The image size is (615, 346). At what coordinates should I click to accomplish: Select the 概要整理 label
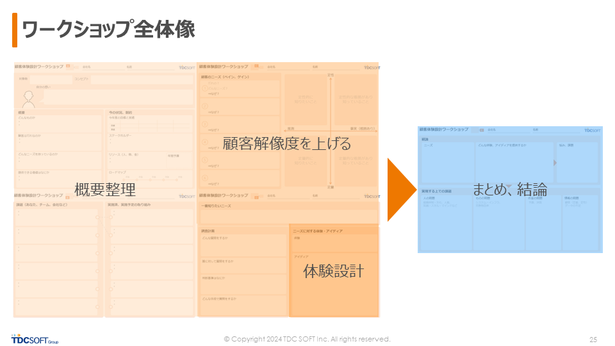tap(105, 190)
